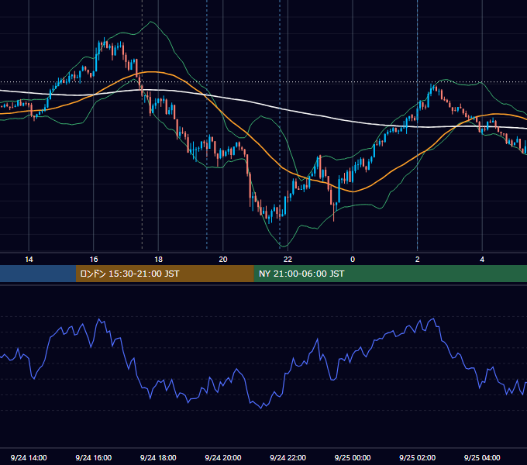Select the blue session bar segment before London

(x=38, y=274)
